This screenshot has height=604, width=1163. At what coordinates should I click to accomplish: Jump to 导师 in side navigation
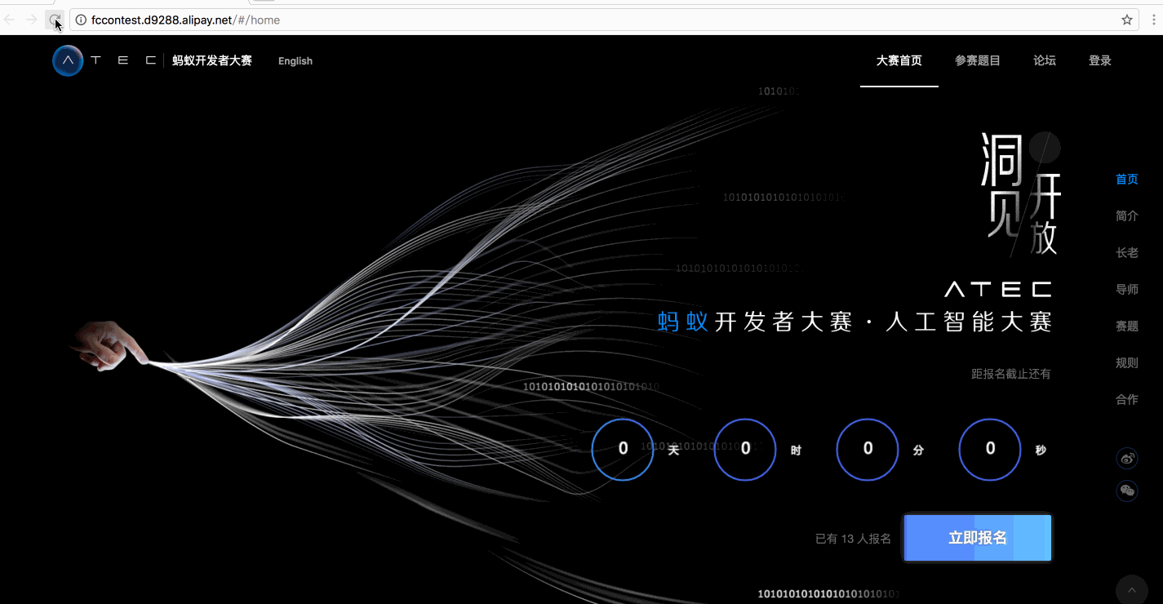1127,290
